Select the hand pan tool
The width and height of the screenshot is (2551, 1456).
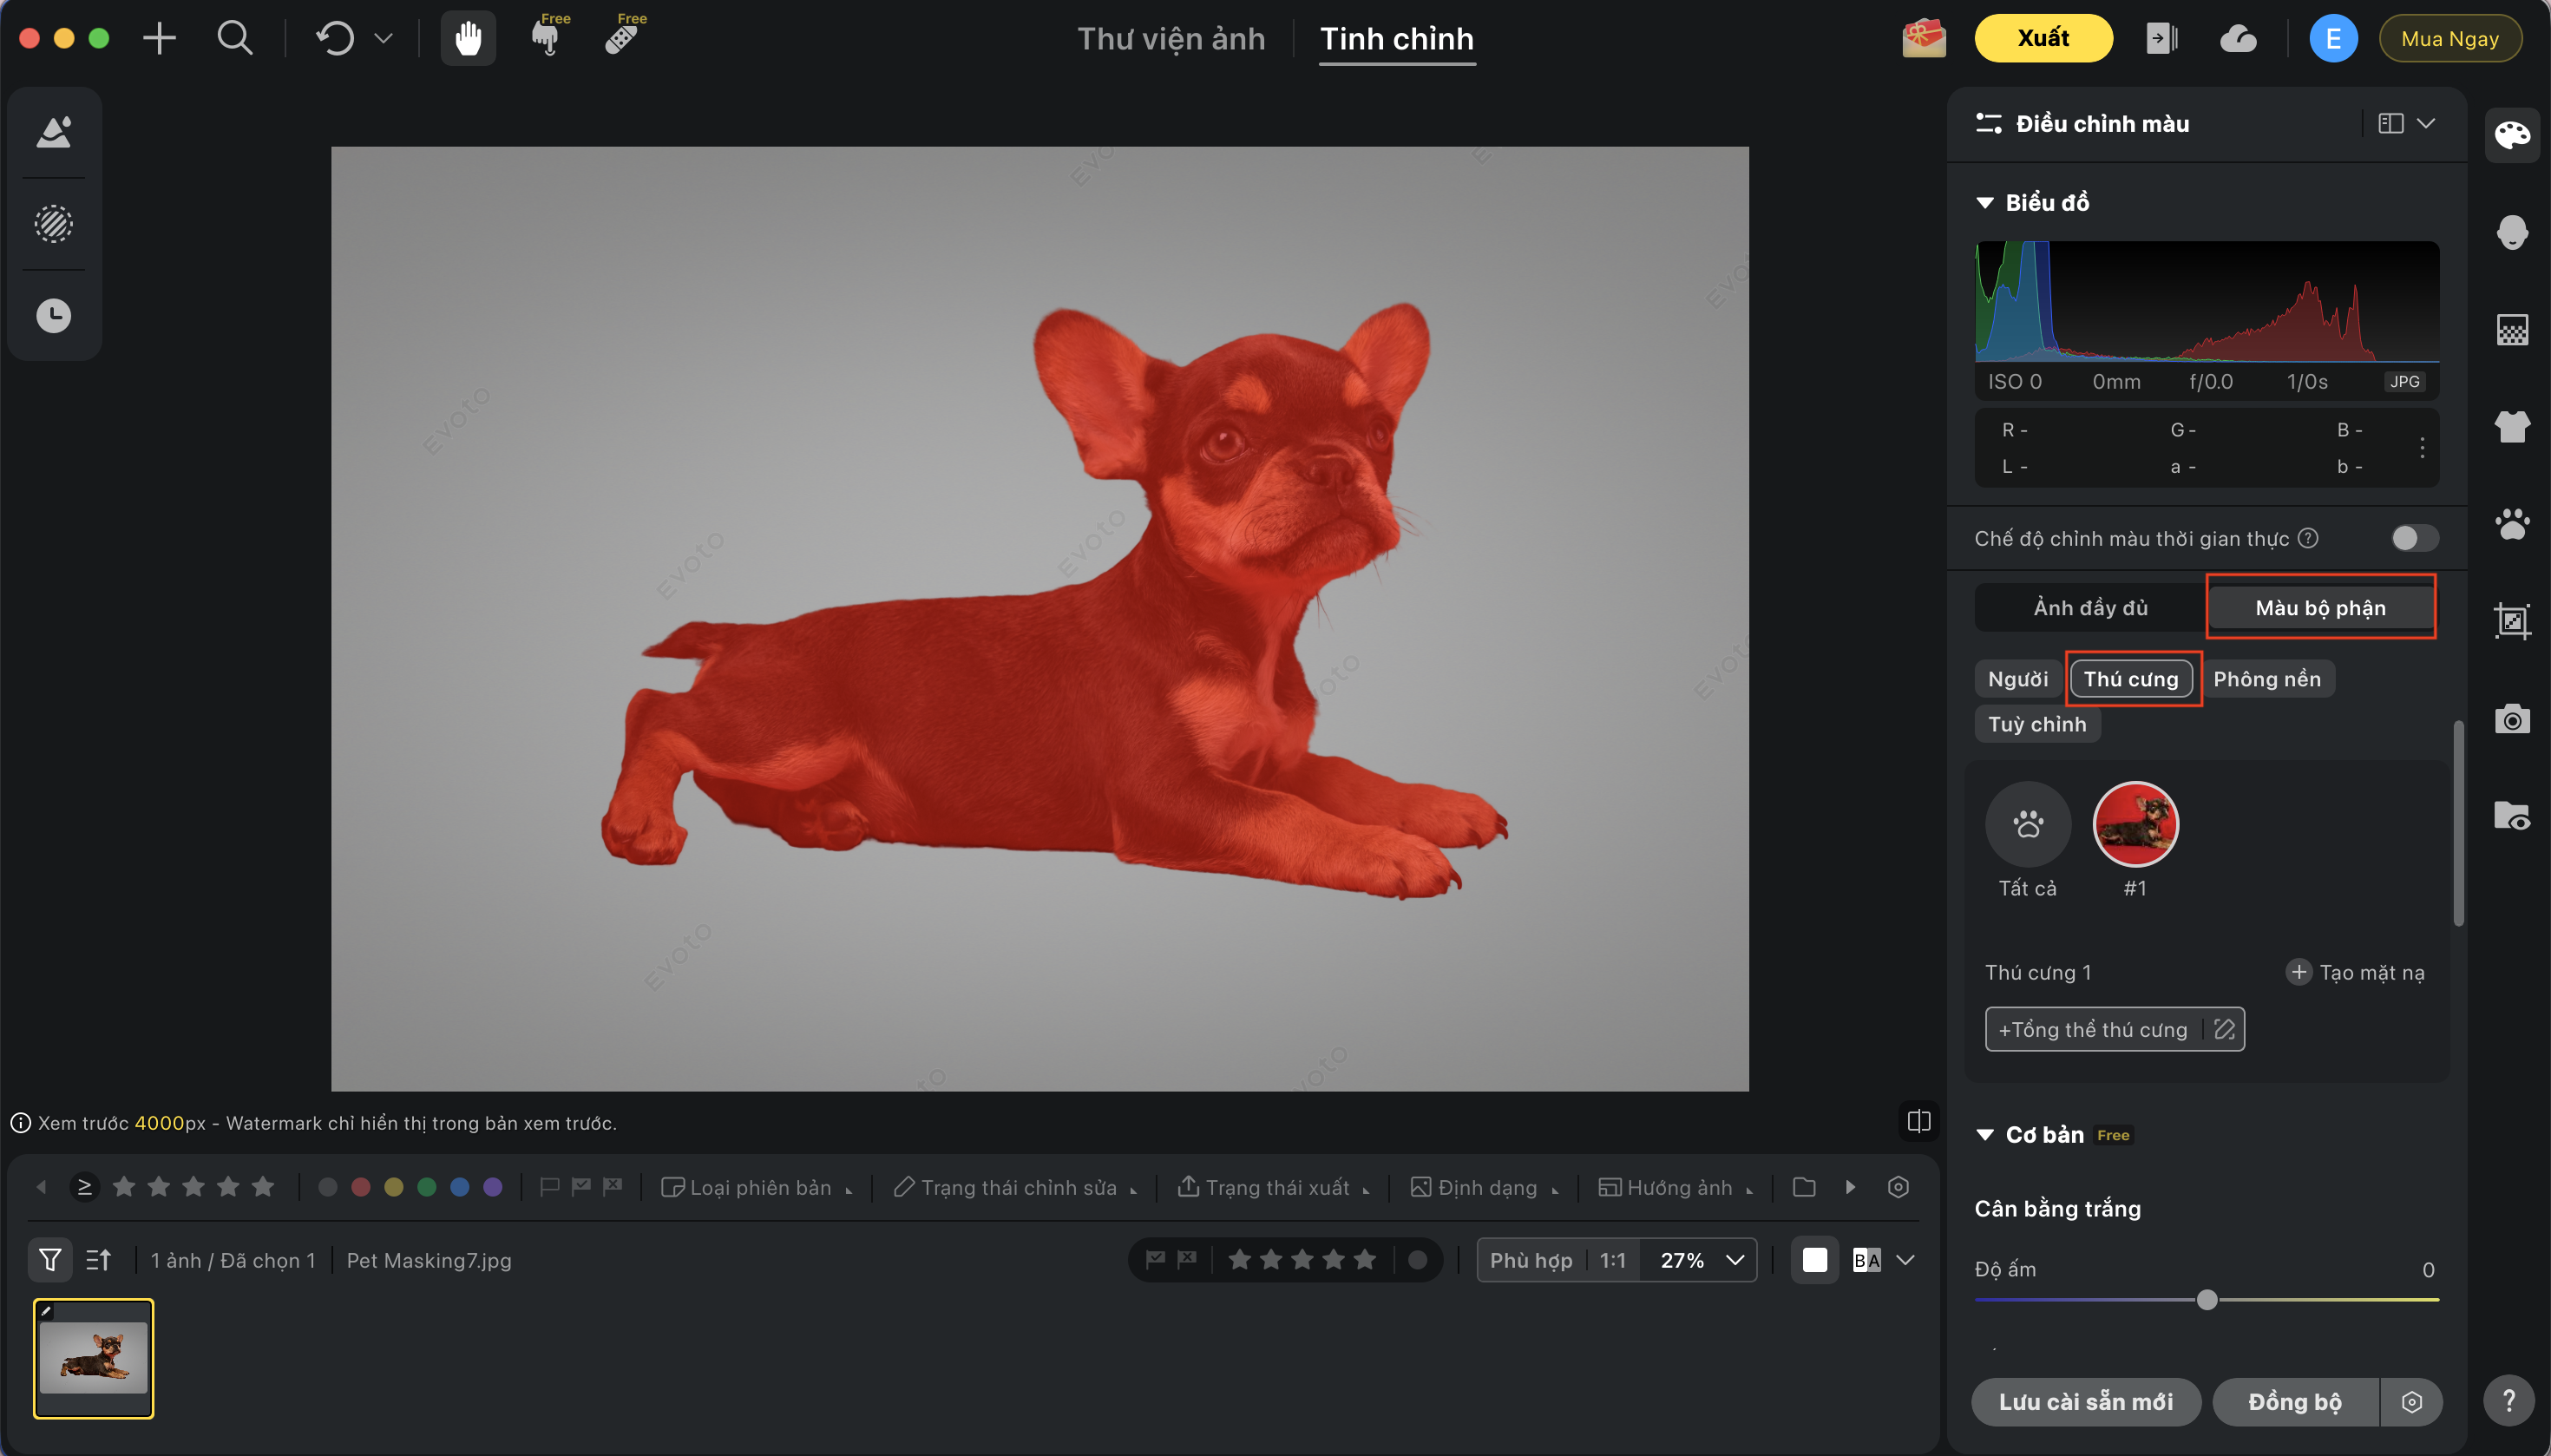point(468,39)
